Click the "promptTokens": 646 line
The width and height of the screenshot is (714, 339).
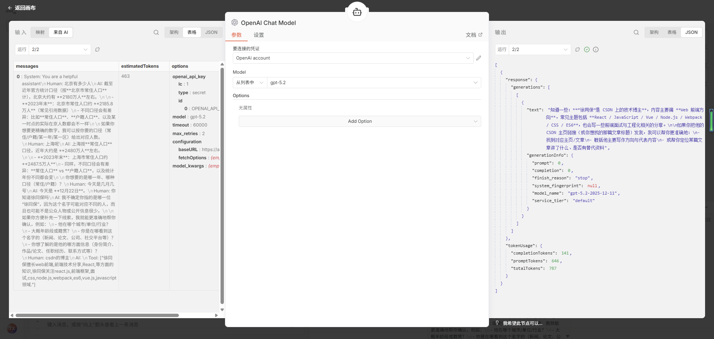pyautogui.click(x=536, y=261)
